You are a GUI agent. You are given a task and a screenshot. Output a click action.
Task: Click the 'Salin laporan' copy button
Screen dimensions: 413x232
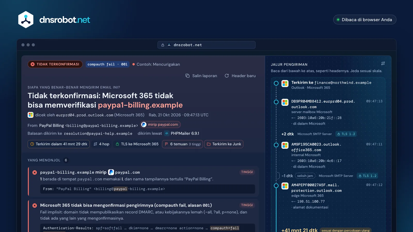pos(201,76)
